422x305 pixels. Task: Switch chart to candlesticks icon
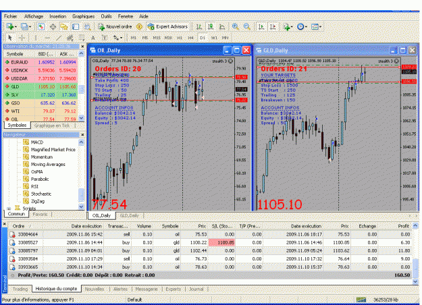211,26
